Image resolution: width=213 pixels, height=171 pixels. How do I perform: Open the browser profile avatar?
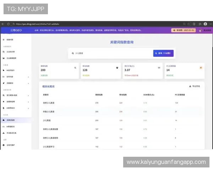click(206, 24)
